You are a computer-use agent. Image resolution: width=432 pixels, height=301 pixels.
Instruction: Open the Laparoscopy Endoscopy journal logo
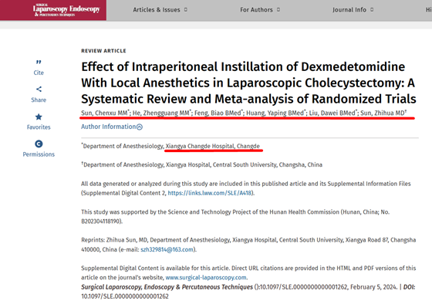tap(66, 10)
